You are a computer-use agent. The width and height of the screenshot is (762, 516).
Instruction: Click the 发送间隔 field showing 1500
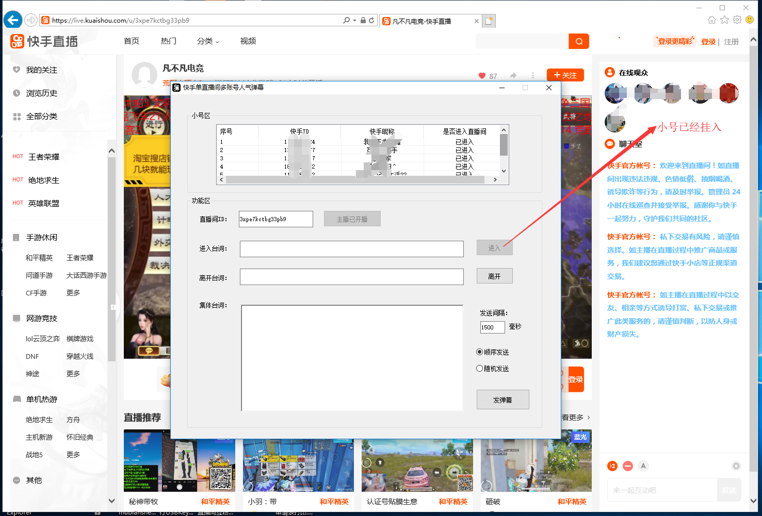pos(492,327)
